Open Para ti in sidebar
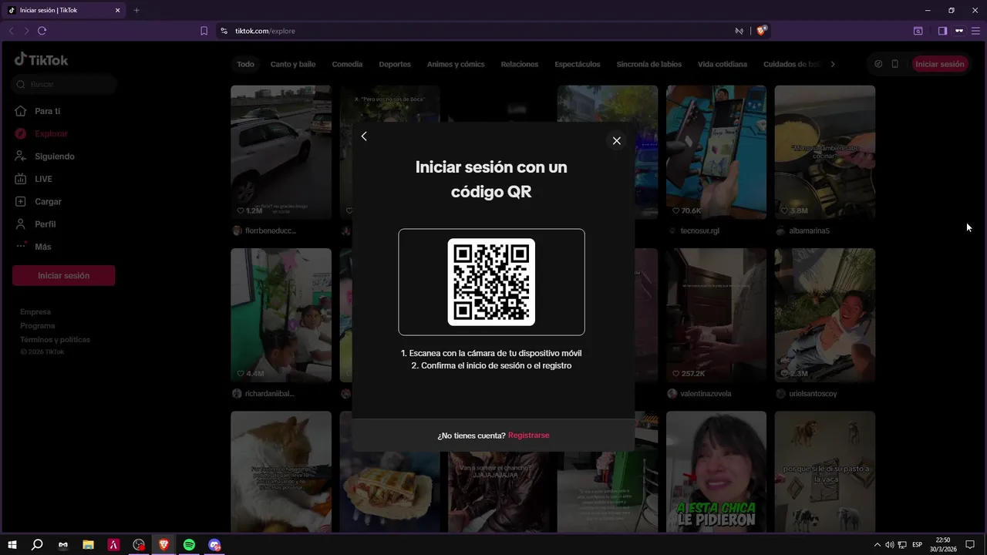 39,111
